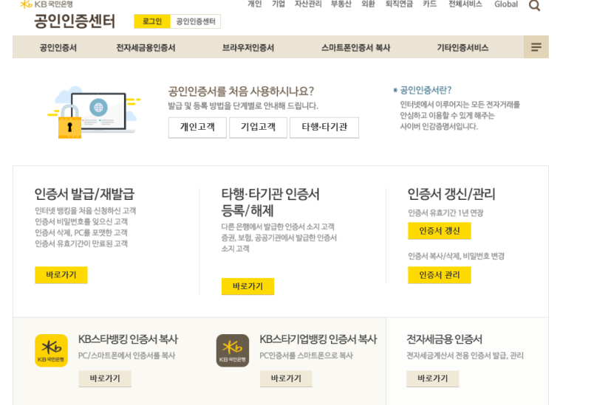Image resolution: width=591 pixels, height=405 pixels.
Task: Open the 전자세금용인증서 navigation tab
Action: click(x=146, y=48)
